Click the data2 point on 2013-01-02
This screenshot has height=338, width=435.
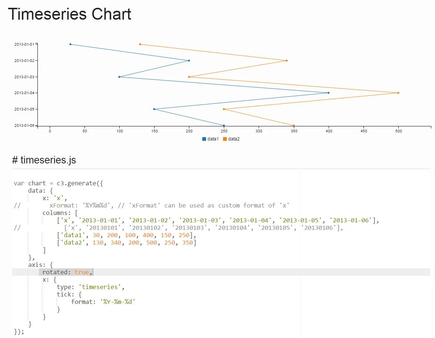pyautogui.click(x=286, y=61)
